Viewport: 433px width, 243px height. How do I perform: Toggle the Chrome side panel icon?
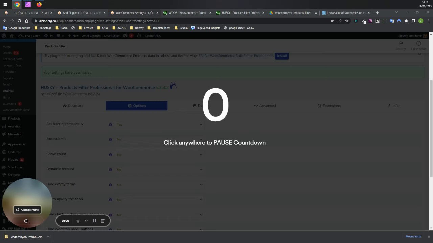413,21
